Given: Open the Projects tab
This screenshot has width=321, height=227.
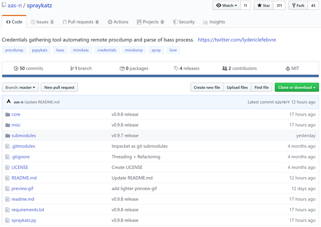Looking at the screenshot, I should tap(150, 22).
